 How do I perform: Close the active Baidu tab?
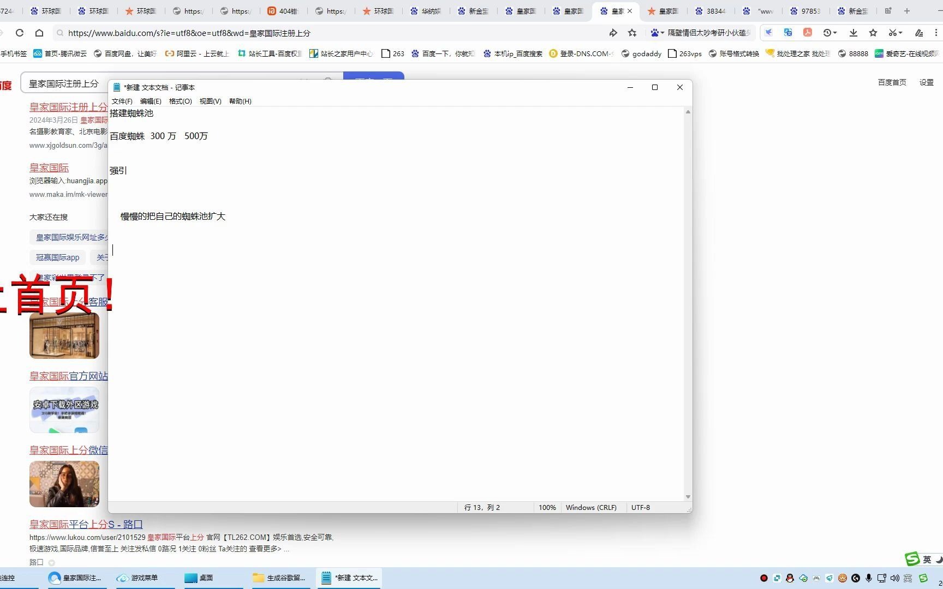(630, 11)
